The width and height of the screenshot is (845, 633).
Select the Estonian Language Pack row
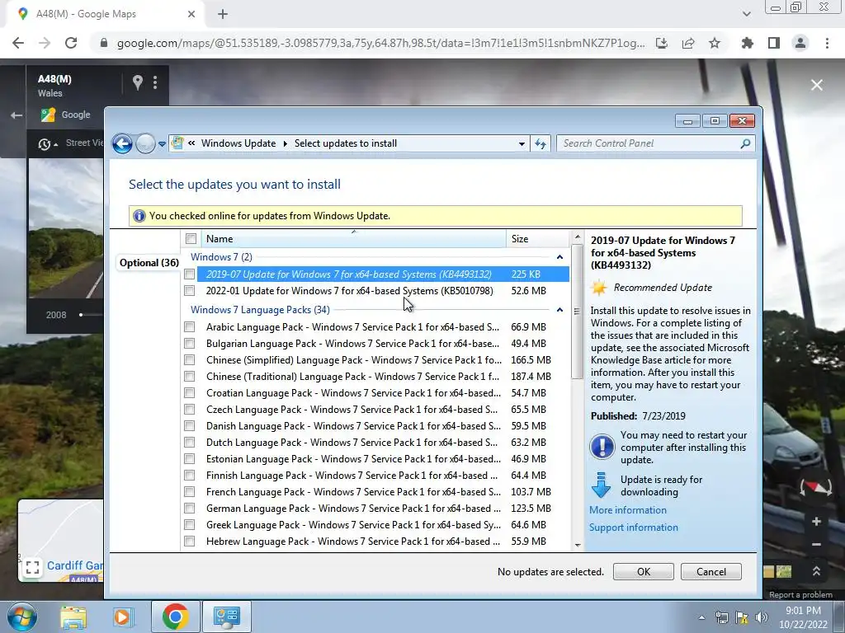pos(376,458)
